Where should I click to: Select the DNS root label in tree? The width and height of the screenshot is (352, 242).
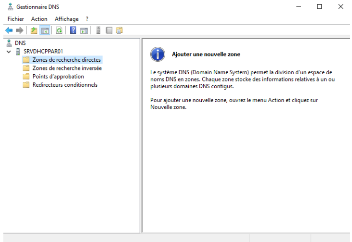click(x=20, y=43)
